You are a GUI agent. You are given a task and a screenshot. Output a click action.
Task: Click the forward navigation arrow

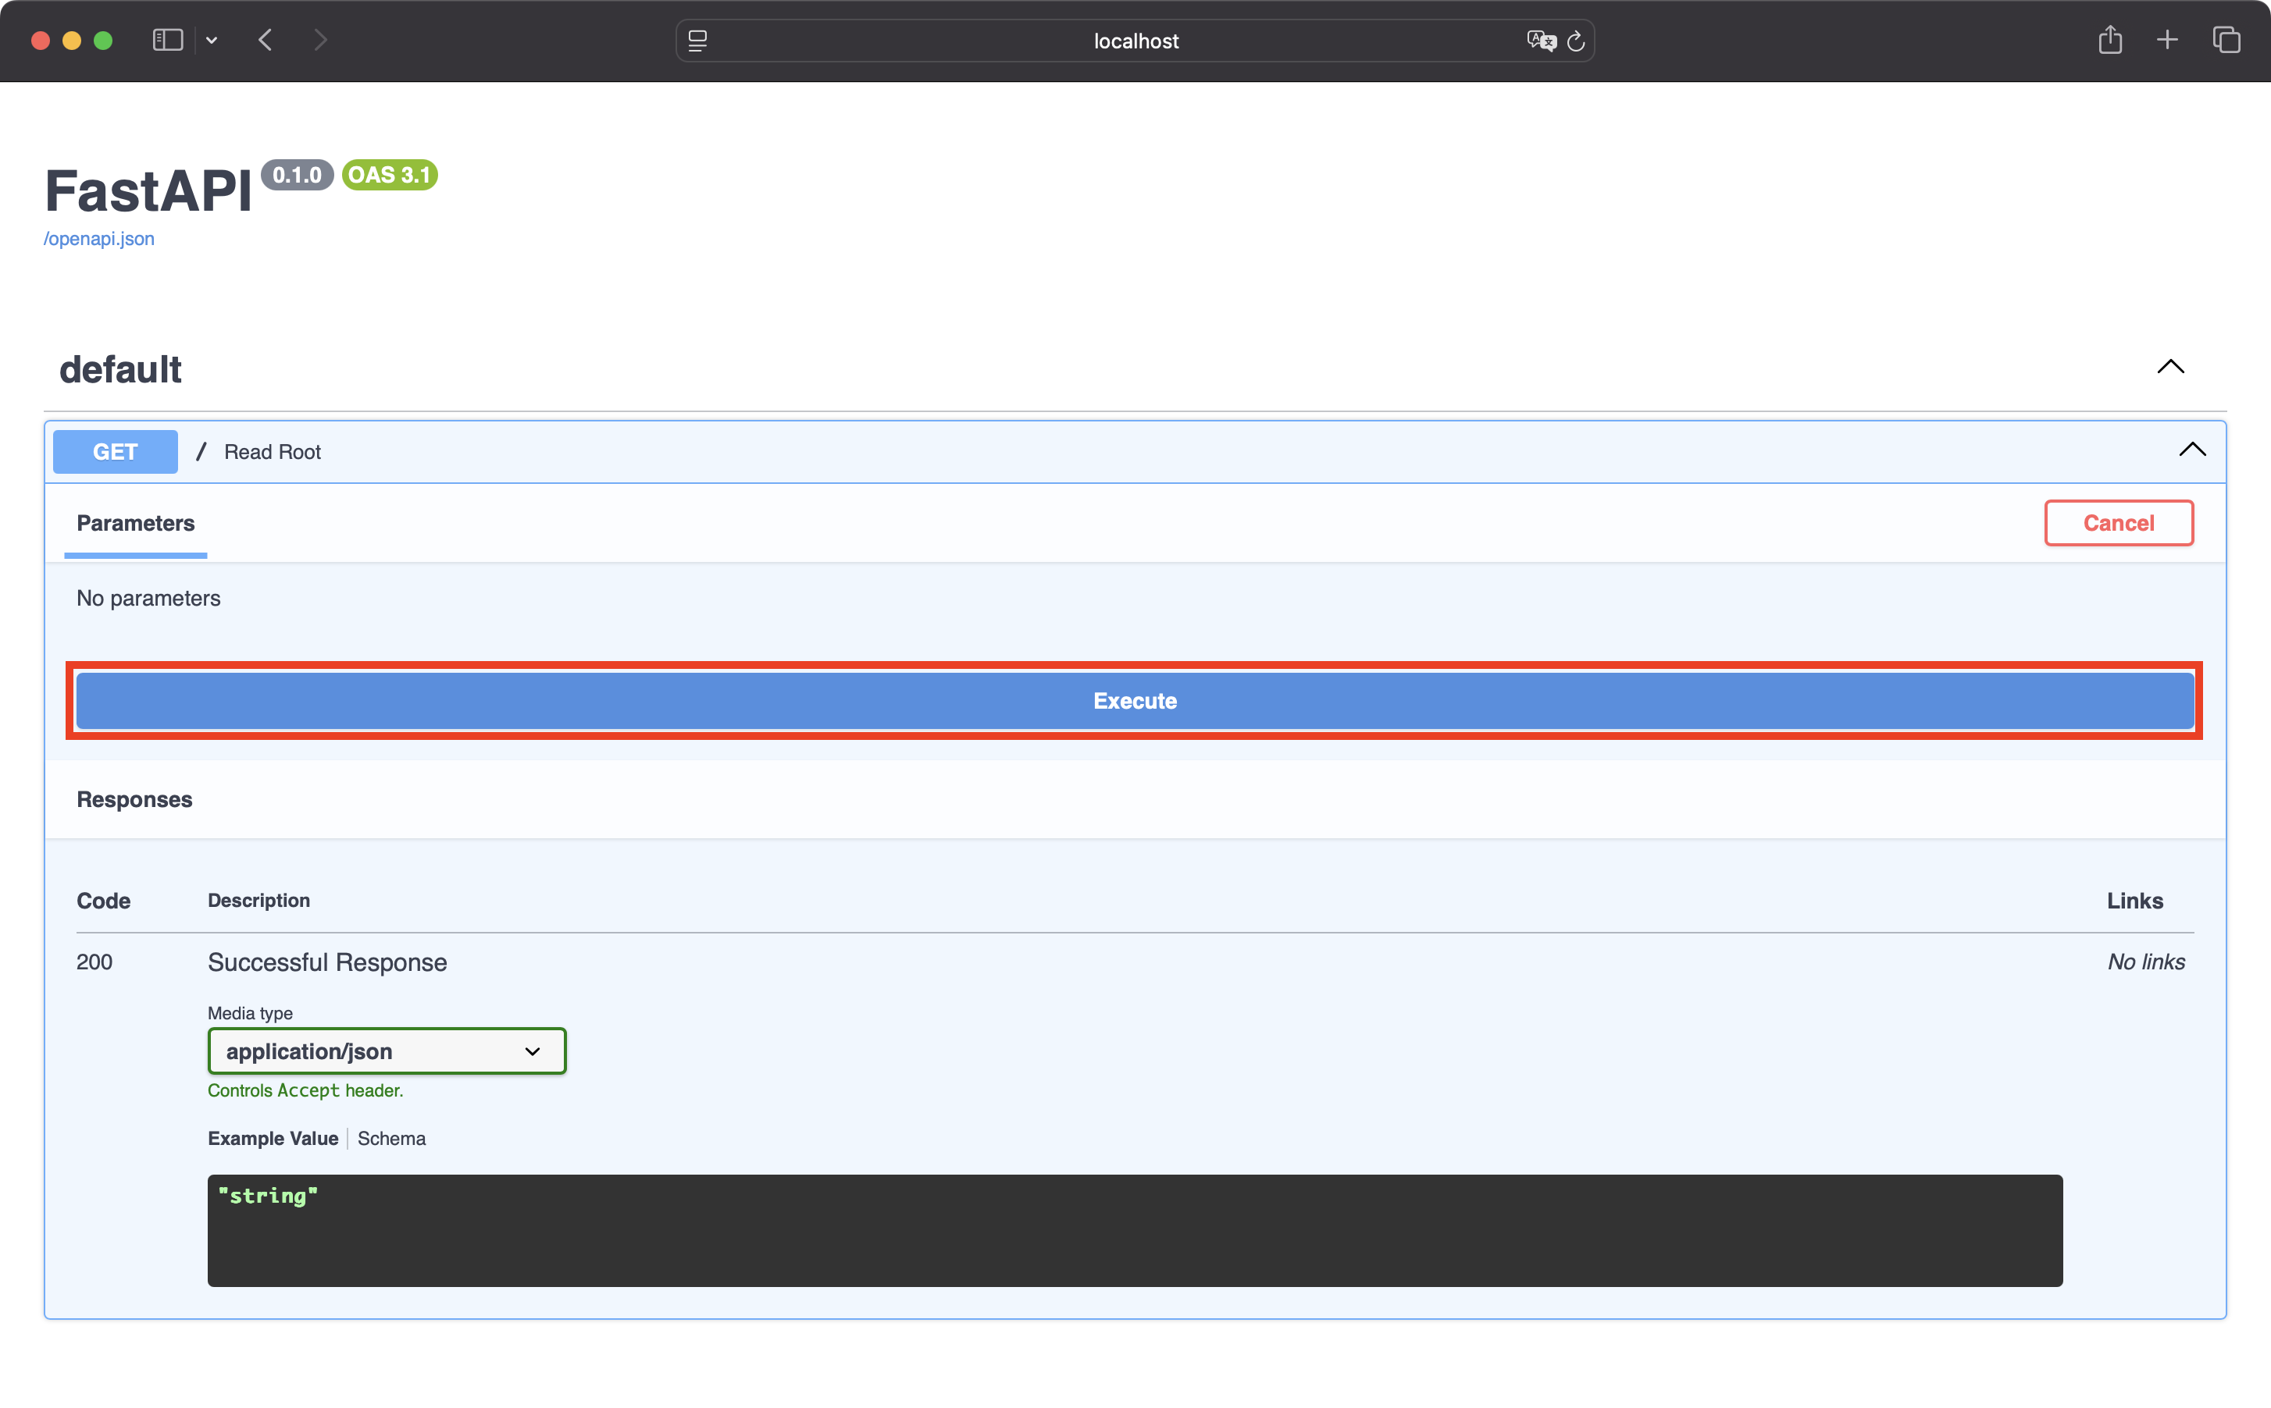pyautogui.click(x=322, y=40)
